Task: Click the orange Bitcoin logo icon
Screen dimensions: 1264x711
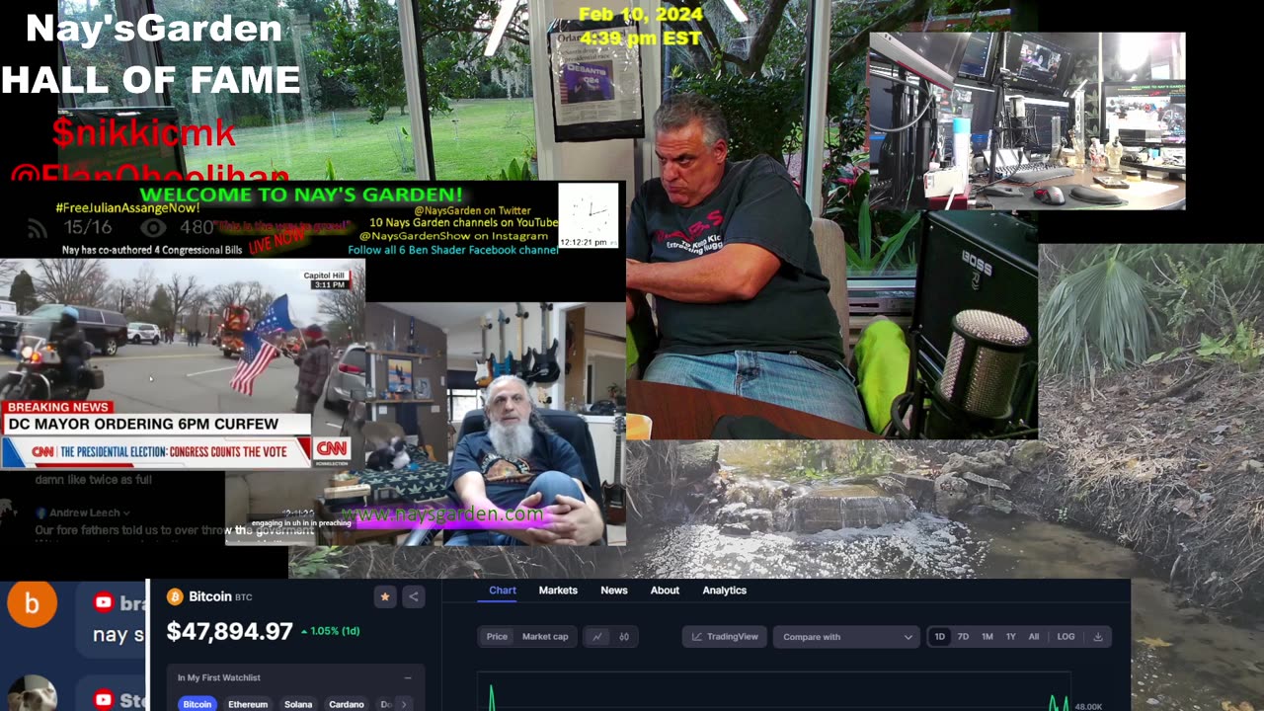Action: (175, 596)
